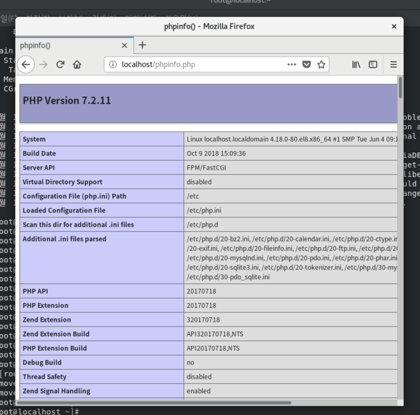This screenshot has width=420, height=415.
Task: Click the enabled Zend Signal Handling value
Action: coord(199,391)
